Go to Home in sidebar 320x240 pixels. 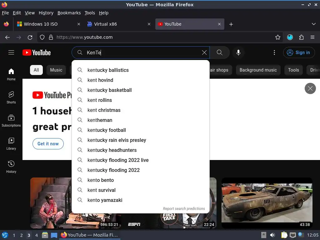(x=11, y=74)
